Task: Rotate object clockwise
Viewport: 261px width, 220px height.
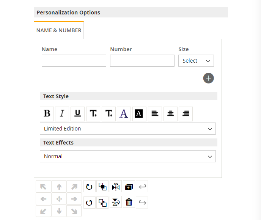Action: click(x=89, y=187)
